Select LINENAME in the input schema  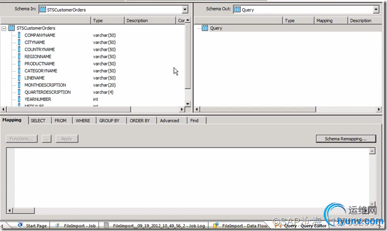pos(34,78)
